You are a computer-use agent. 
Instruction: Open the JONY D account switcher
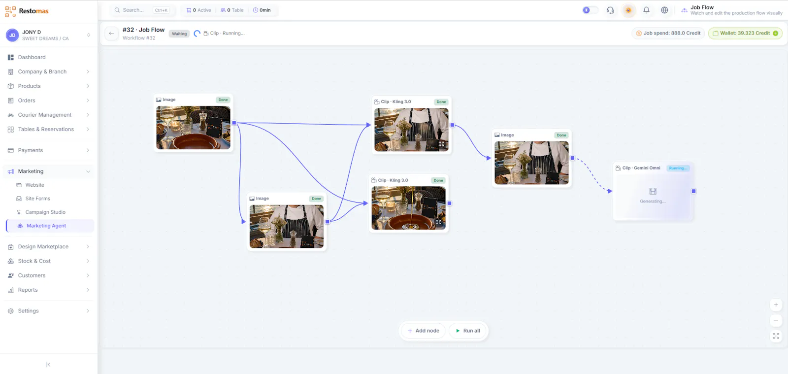pos(48,35)
